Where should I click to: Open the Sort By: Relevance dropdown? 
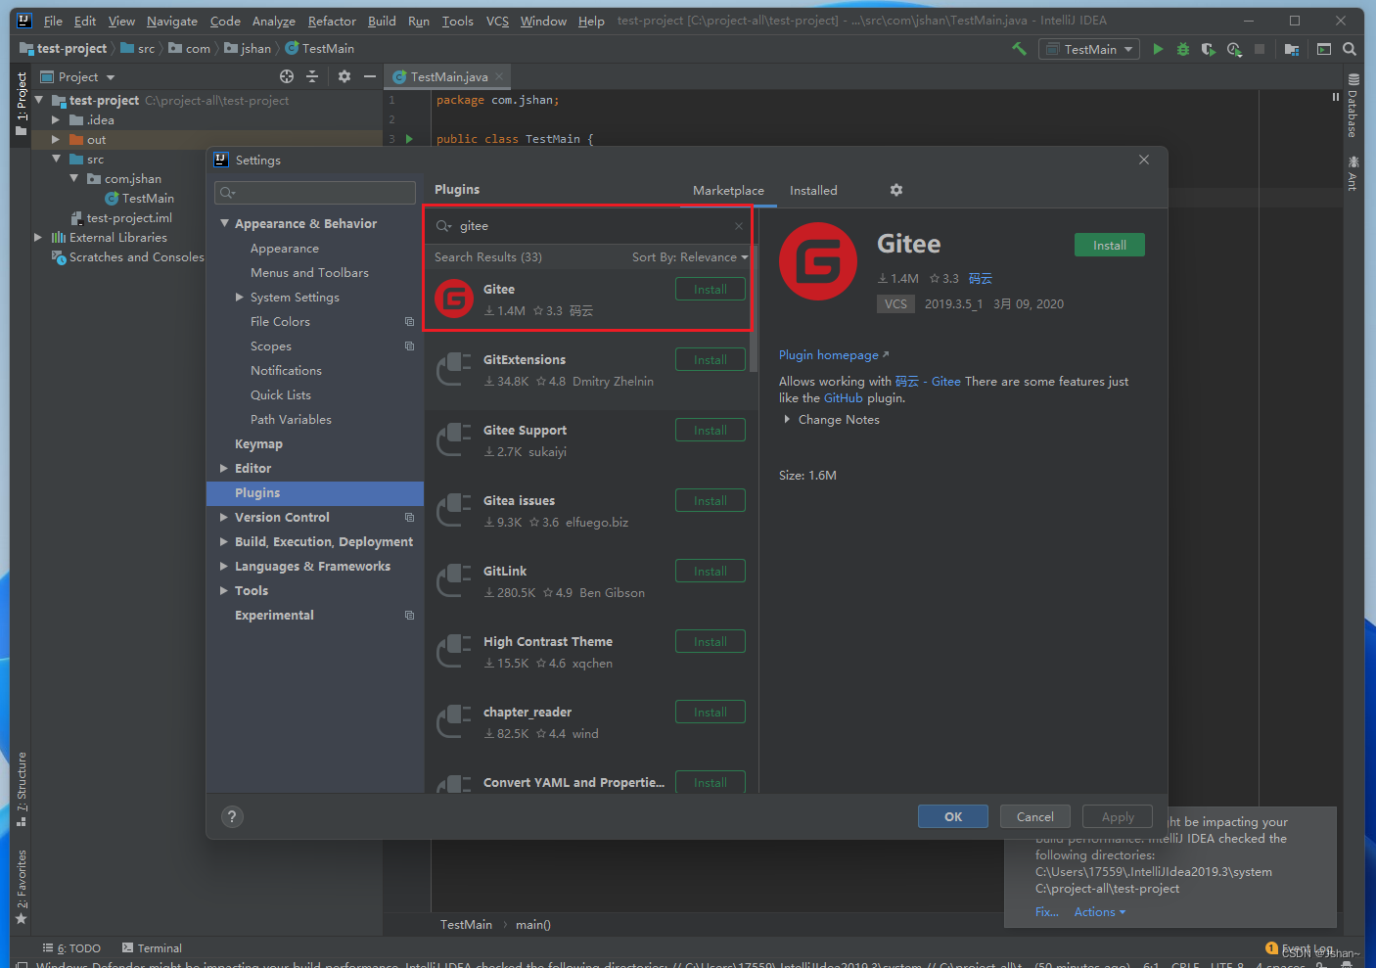coord(690,256)
